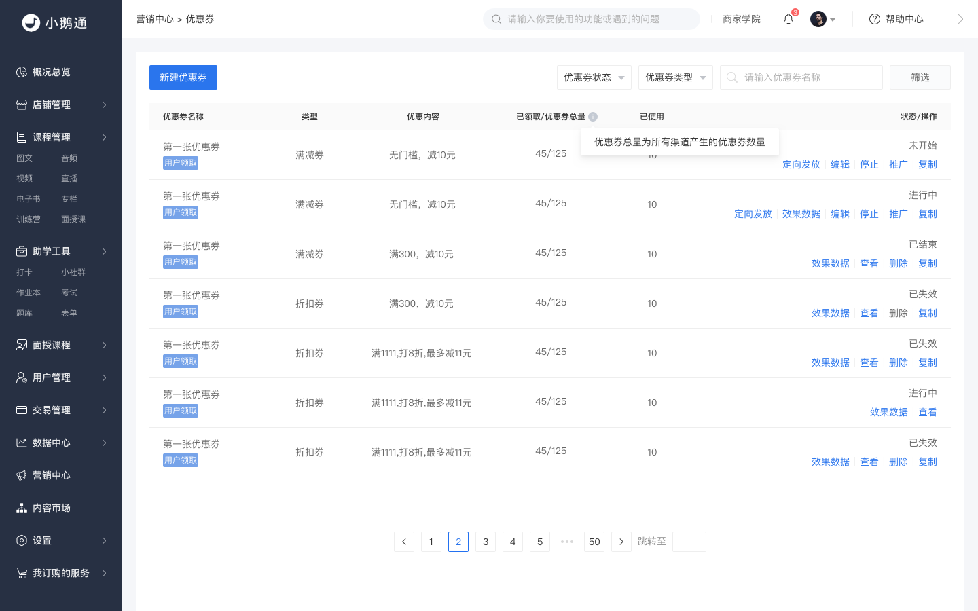The width and height of the screenshot is (978, 611).
Task: Click the user avatar picture
Action: (x=818, y=19)
